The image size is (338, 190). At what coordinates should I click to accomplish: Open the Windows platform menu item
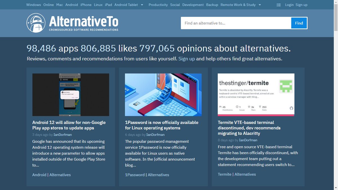tap(34, 5)
